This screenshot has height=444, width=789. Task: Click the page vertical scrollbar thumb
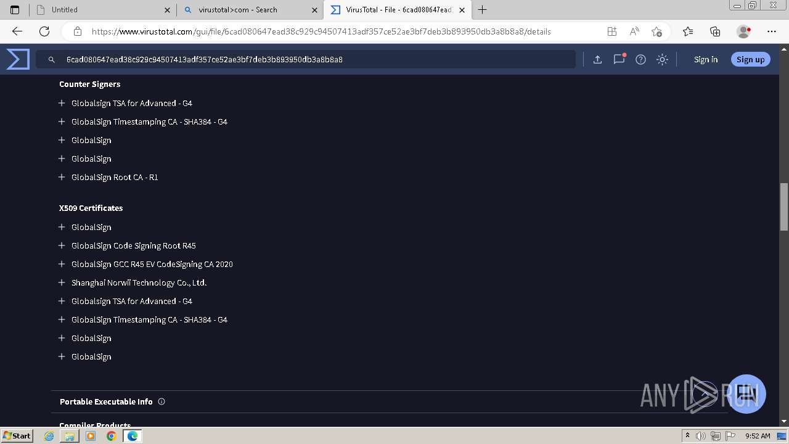point(784,207)
